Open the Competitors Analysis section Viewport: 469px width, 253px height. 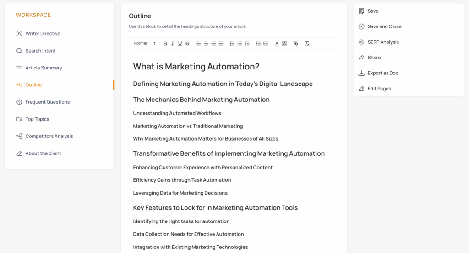[x=49, y=137]
